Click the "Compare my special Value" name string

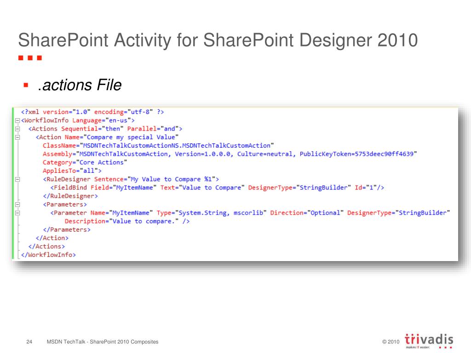pos(131,137)
